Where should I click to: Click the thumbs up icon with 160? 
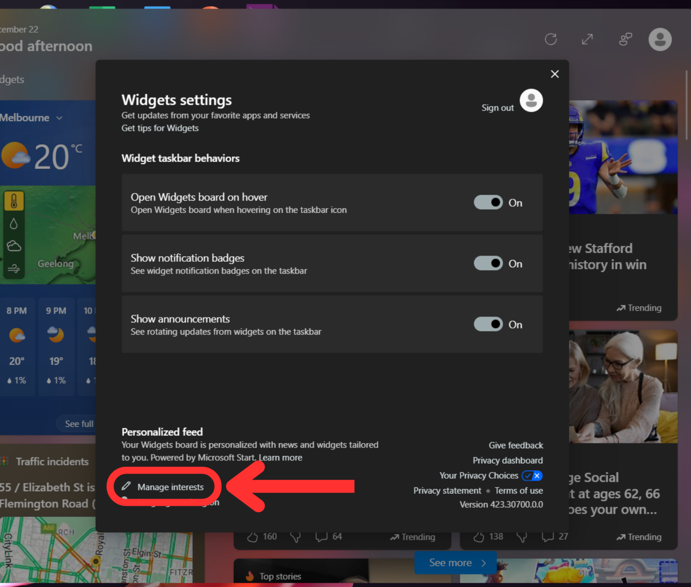point(253,537)
